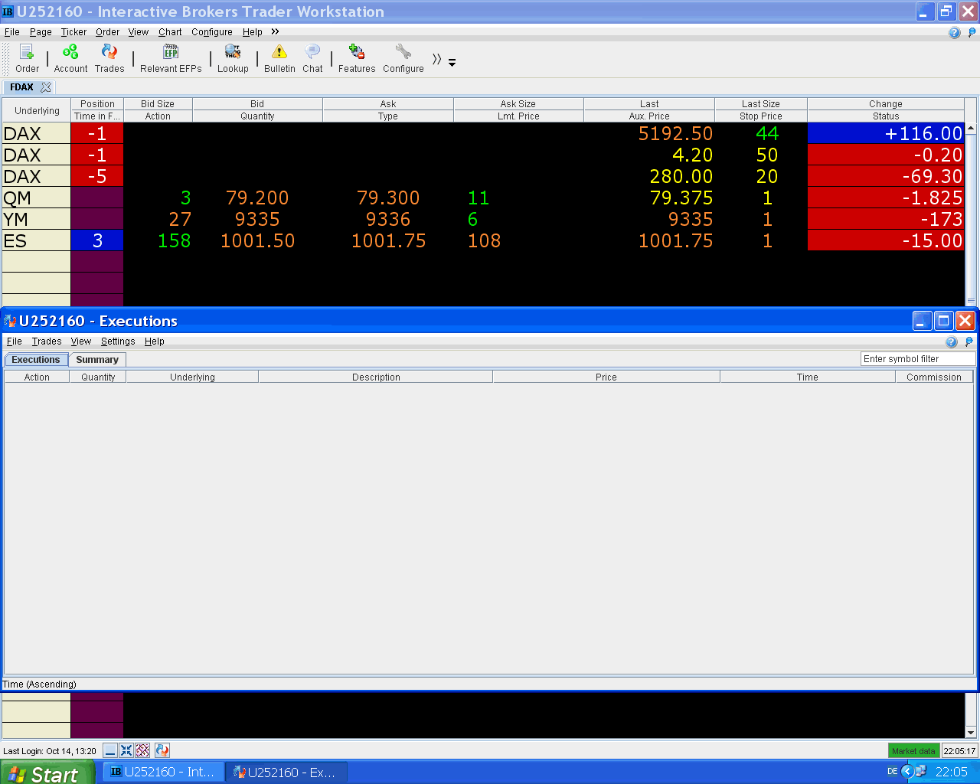
Task: Open the Order menu
Action: click(x=107, y=32)
